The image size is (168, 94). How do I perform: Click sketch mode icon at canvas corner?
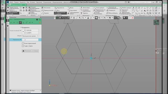point(156,22)
